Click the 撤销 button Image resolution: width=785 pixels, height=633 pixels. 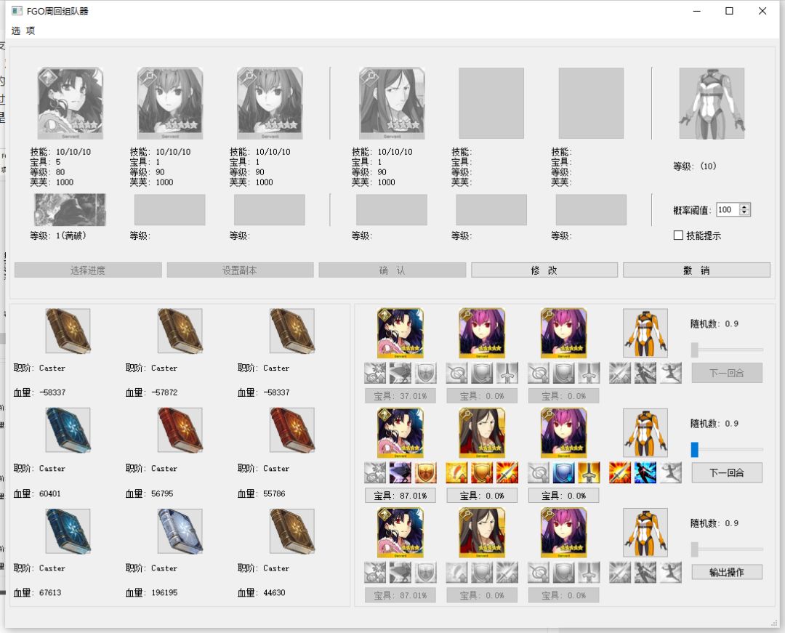tap(696, 270)
